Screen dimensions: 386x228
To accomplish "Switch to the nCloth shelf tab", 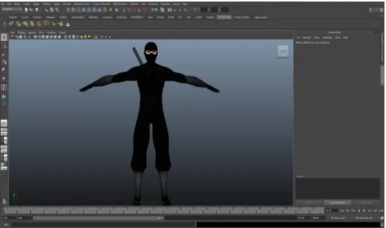I will (199, 17).
